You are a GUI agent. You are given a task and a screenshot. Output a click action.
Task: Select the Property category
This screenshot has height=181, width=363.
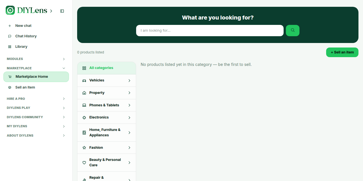click(x=107, y=93)
